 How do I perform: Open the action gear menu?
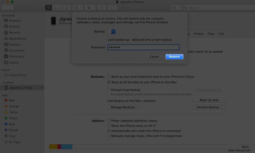pyautogui.click(x=91, y=8)
